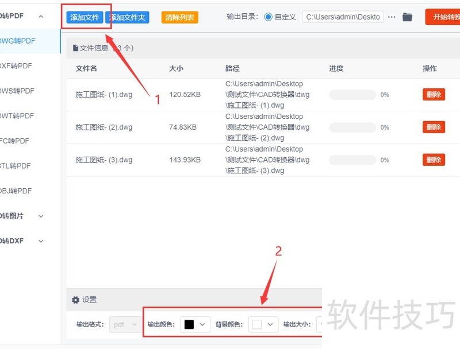Delete 施工图纸- (3).dwg with 删除
460x349 pixels.
(434, 160)
